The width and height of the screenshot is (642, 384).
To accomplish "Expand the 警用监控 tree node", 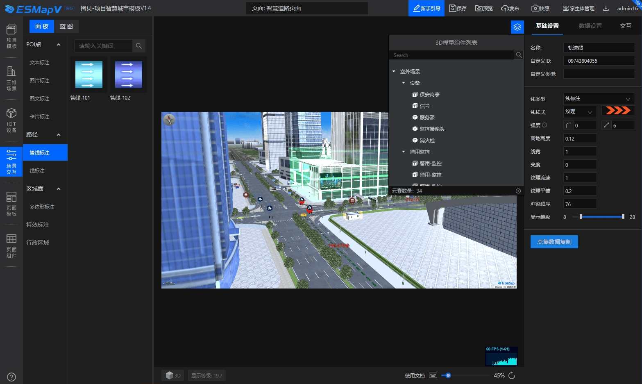I will pyautogui.click(x=403, y=151).
